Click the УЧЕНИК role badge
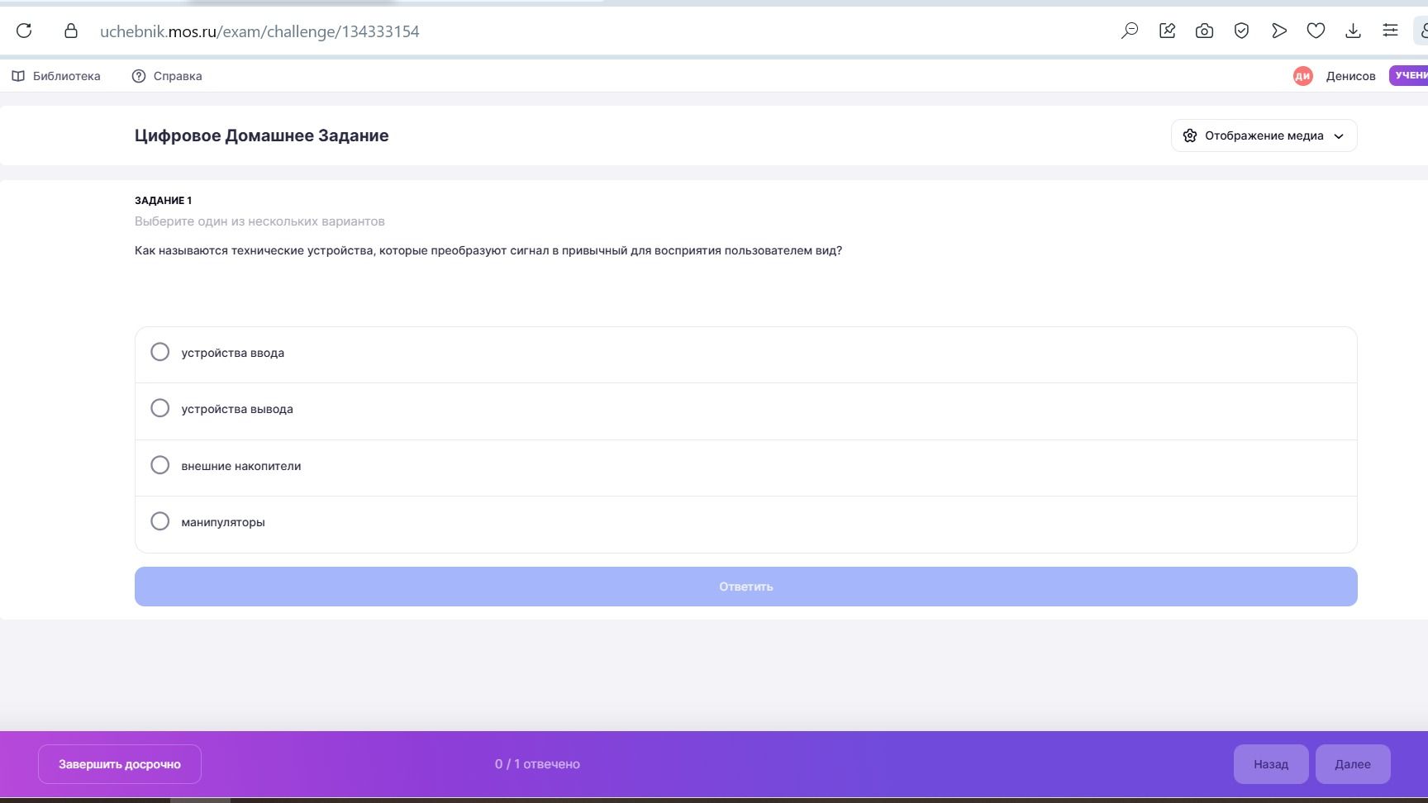This screenshot has height=803, width=1428. pyautogui.click(x=1409, y=75)
